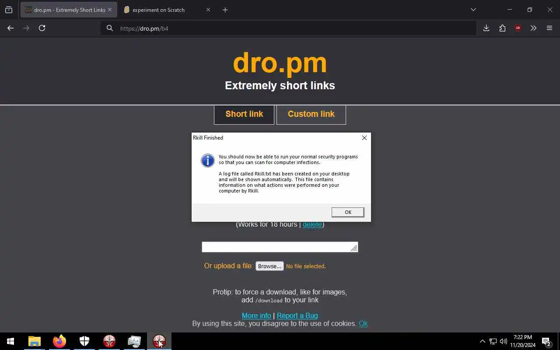The width and height of the screenshot is (560, 350).
Task: Open Firefox from the taskbar
Action: pyautogui.click(x=59, y=341)
